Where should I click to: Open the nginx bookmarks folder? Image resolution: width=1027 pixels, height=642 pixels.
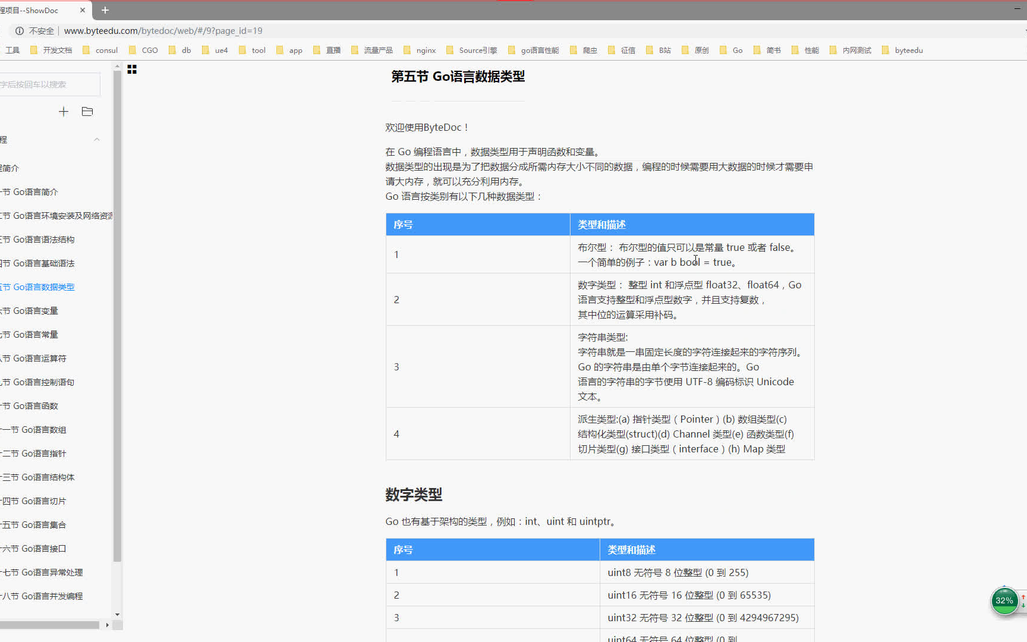pyautogui.click(x=426, y=50)
